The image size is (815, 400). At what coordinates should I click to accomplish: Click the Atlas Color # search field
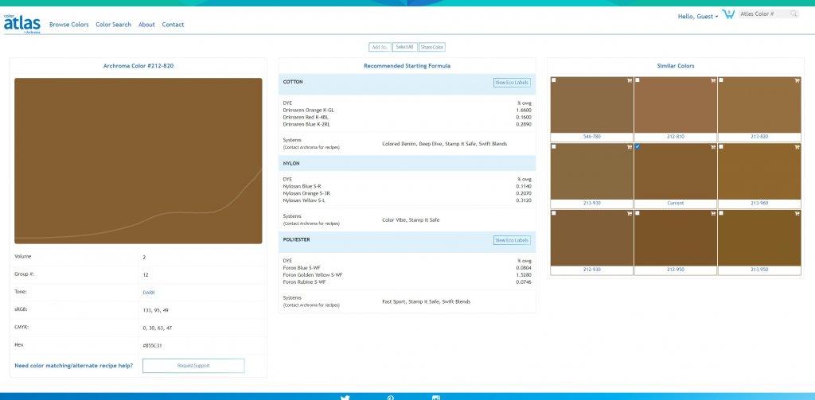tap(762, 14)
